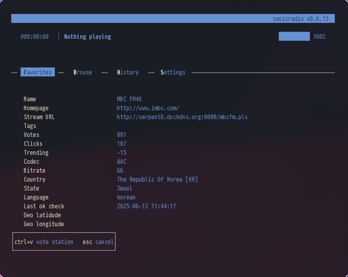Click the Bitrate value 66
This screenshot has width=348, height=277.
click(120, 170)
